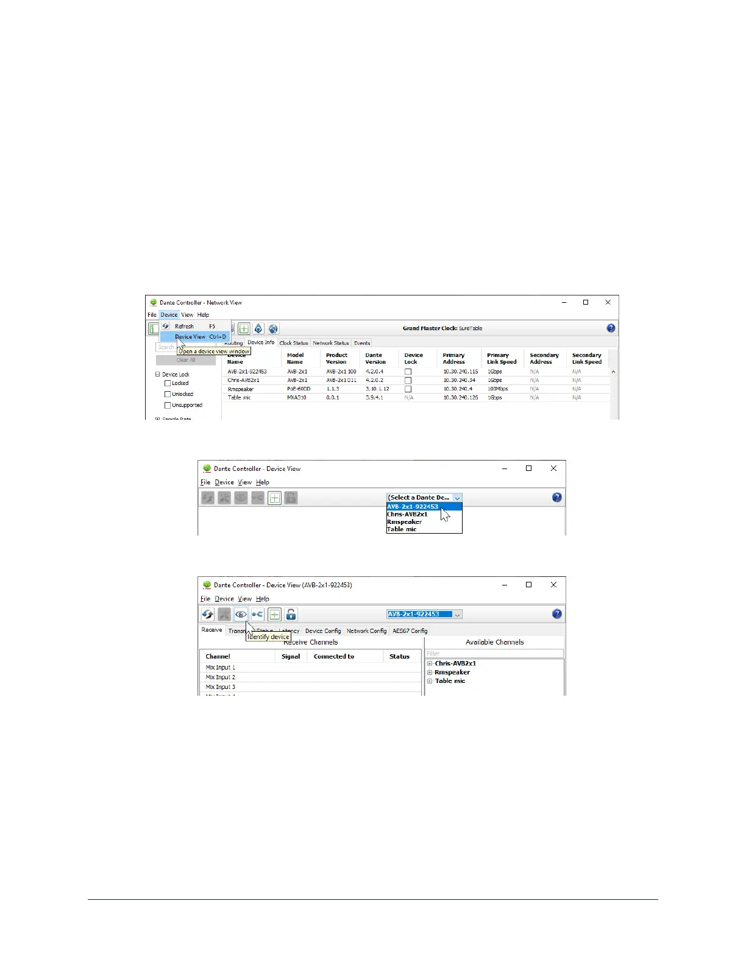The image size is (746, 965).
Task: Dante logo in AVB-2x1-922453 Device View title bar
Action: [207, 585]
